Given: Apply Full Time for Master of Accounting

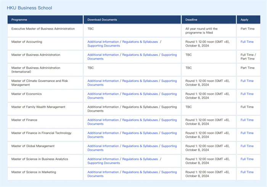Looking at the screenshot, I should click(247, 42).
